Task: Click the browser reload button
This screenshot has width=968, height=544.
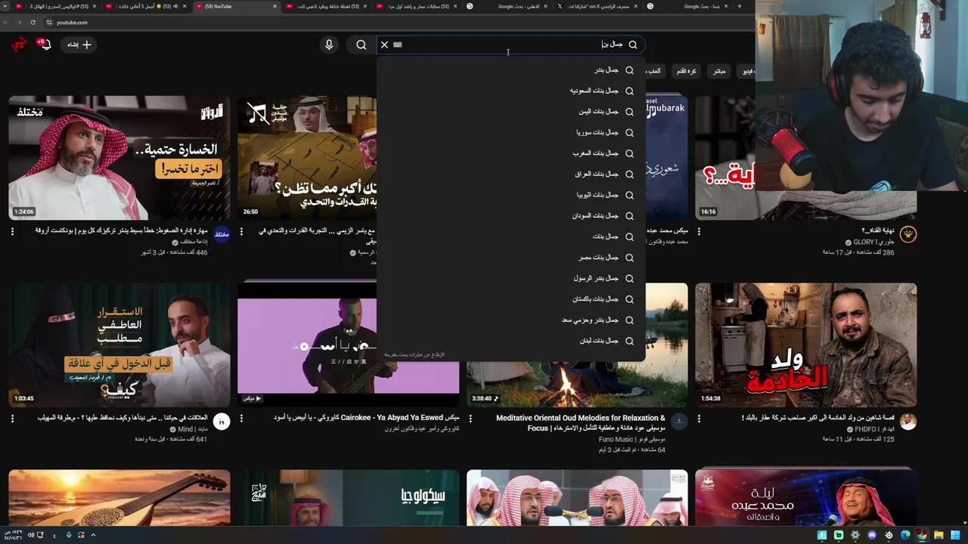Action: pyautogui.click(x=33, y=22)
